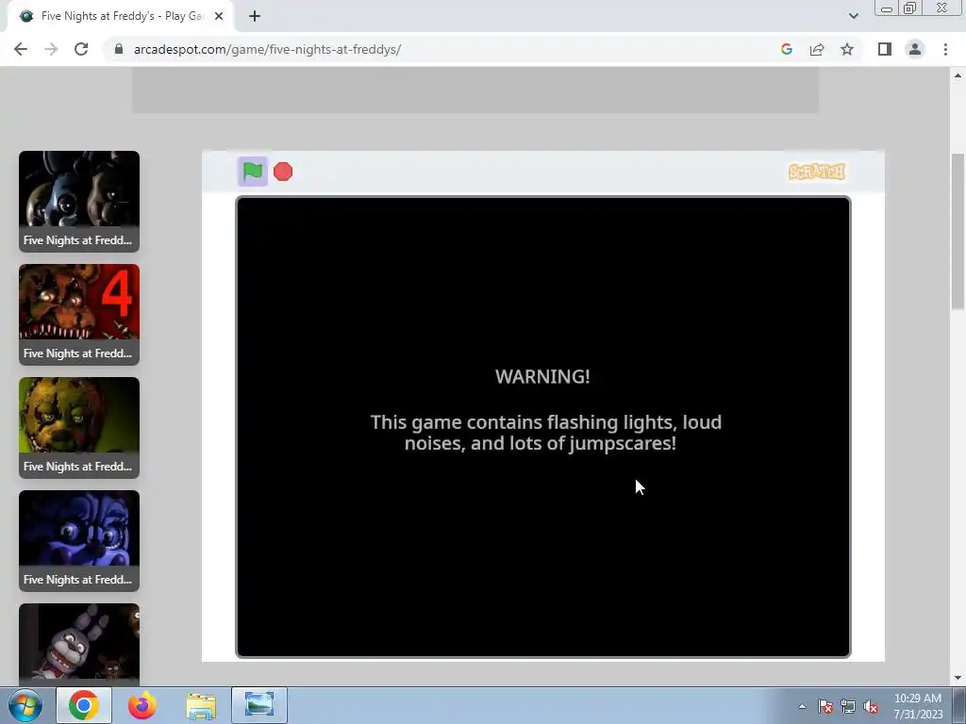Open the first Five Nights at Freddy's thumbnail

(79, 202)
